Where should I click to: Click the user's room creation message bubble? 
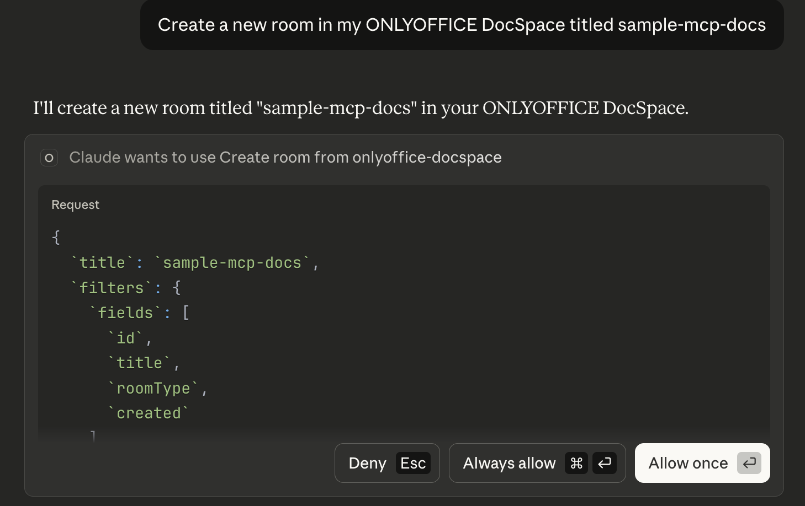(462, 25)
